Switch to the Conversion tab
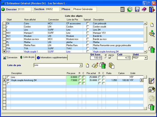The image size is (157, 117). pyautogui.click(x=10, y=57)
